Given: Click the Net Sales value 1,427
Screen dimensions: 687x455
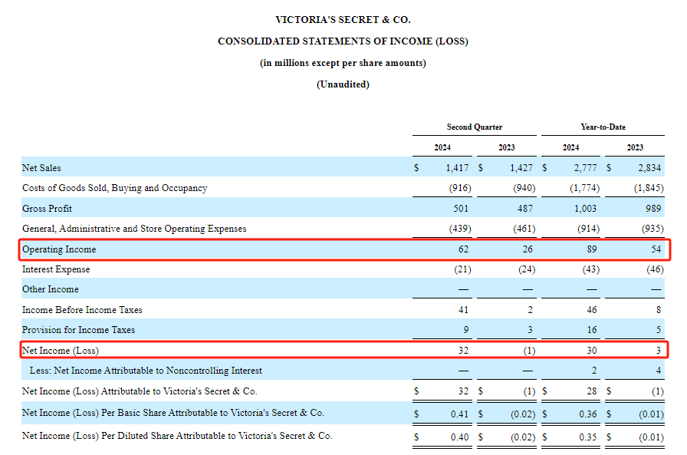Looking at the screenshot, I should [x=521, y=168].
